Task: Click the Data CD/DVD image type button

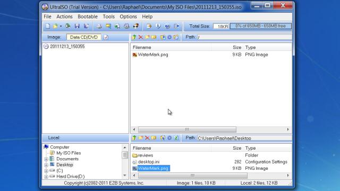Action: pyautogui.click(x=84, y=37)
